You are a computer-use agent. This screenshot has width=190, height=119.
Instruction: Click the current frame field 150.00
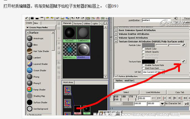coord(144,98)
